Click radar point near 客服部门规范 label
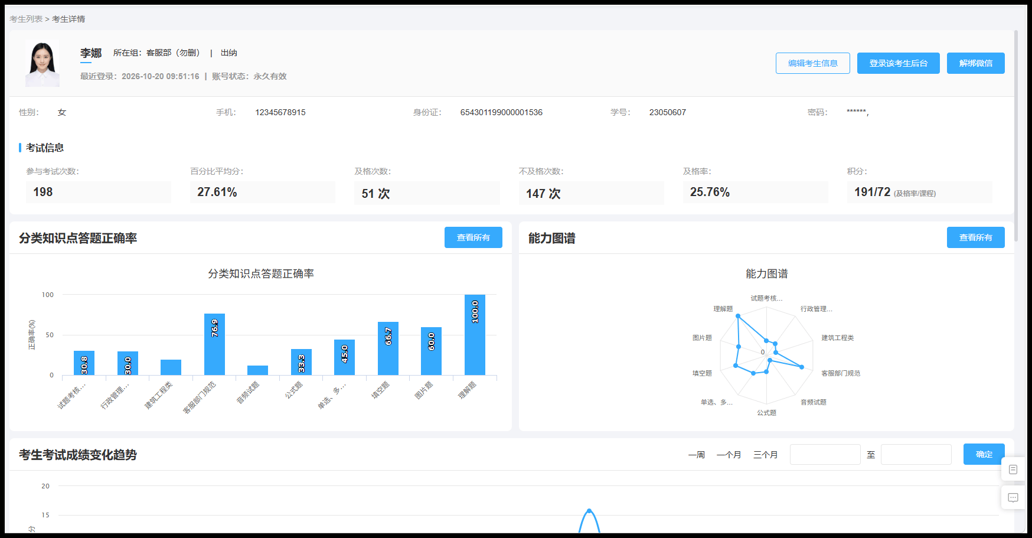 point(802,367)
